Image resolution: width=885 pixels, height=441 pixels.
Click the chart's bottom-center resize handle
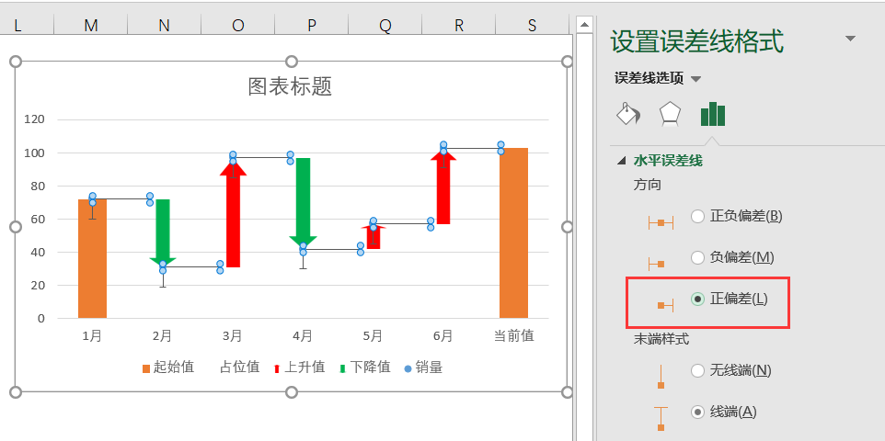click(292, 392)
